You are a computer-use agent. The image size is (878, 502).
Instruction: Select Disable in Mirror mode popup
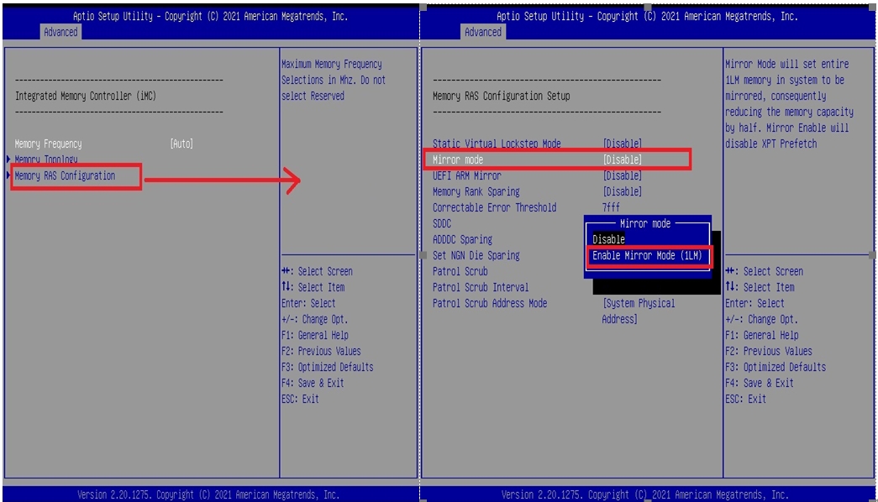pos(609,239)
